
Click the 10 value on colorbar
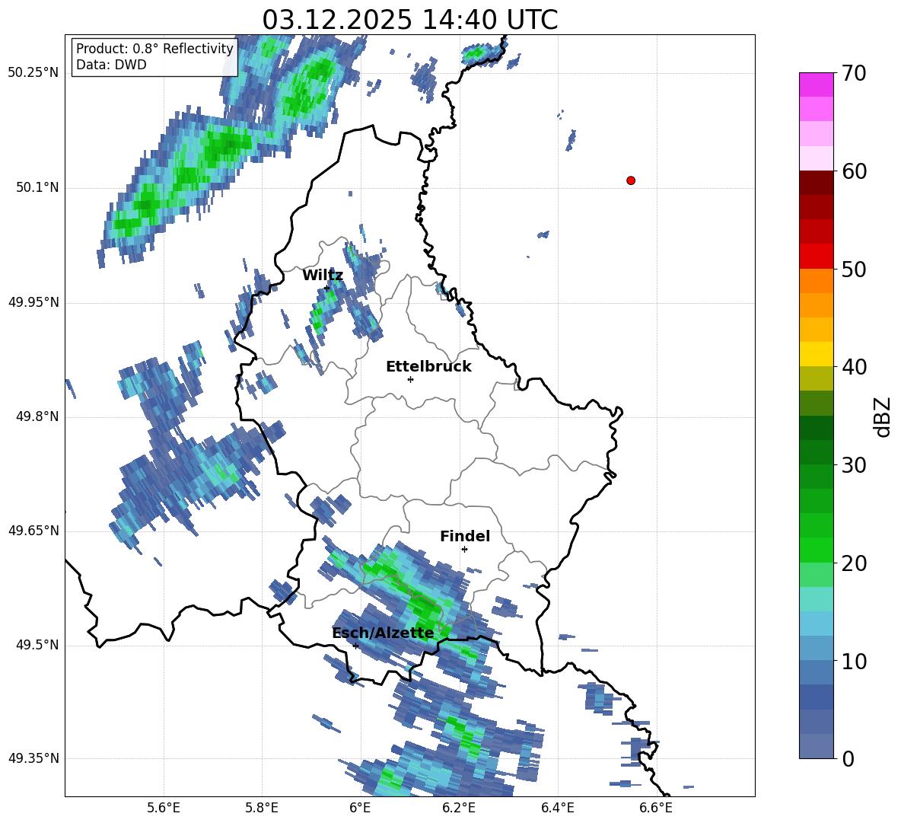pyautogui.click(x=854, y=662)
